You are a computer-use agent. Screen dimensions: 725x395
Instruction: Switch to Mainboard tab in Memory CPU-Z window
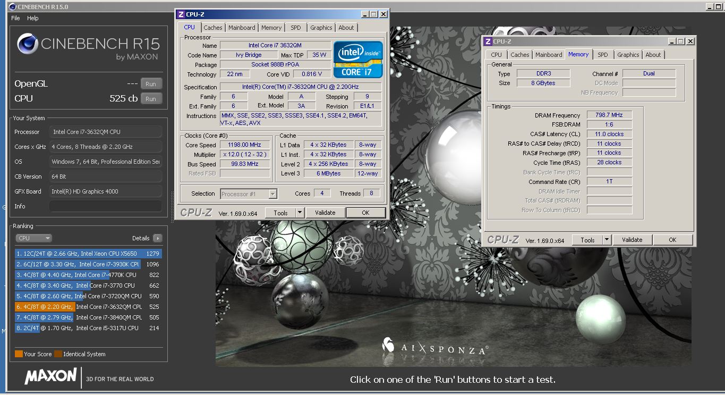(549, 55)
